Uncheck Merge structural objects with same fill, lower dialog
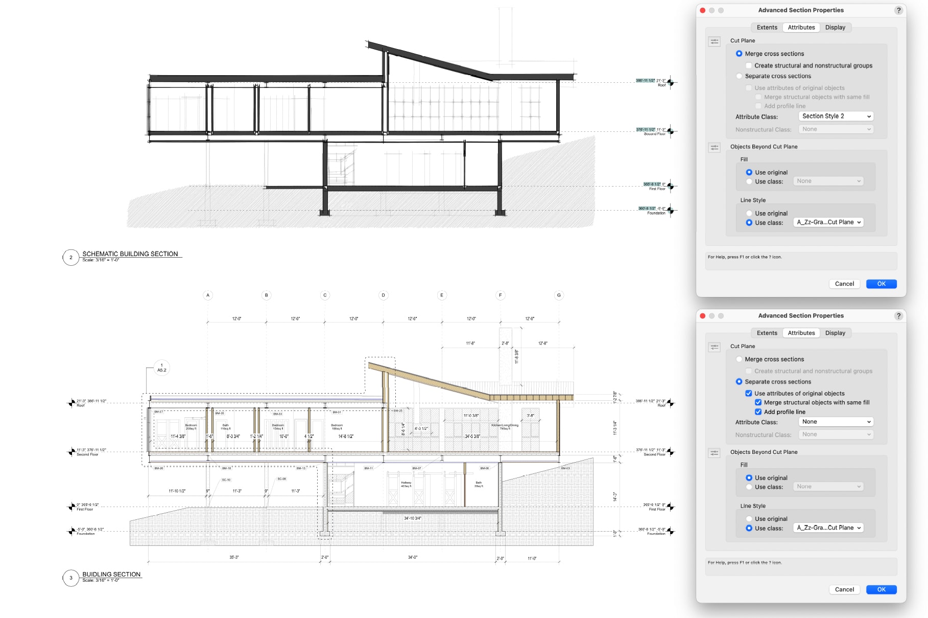 [x=758, y=402]
